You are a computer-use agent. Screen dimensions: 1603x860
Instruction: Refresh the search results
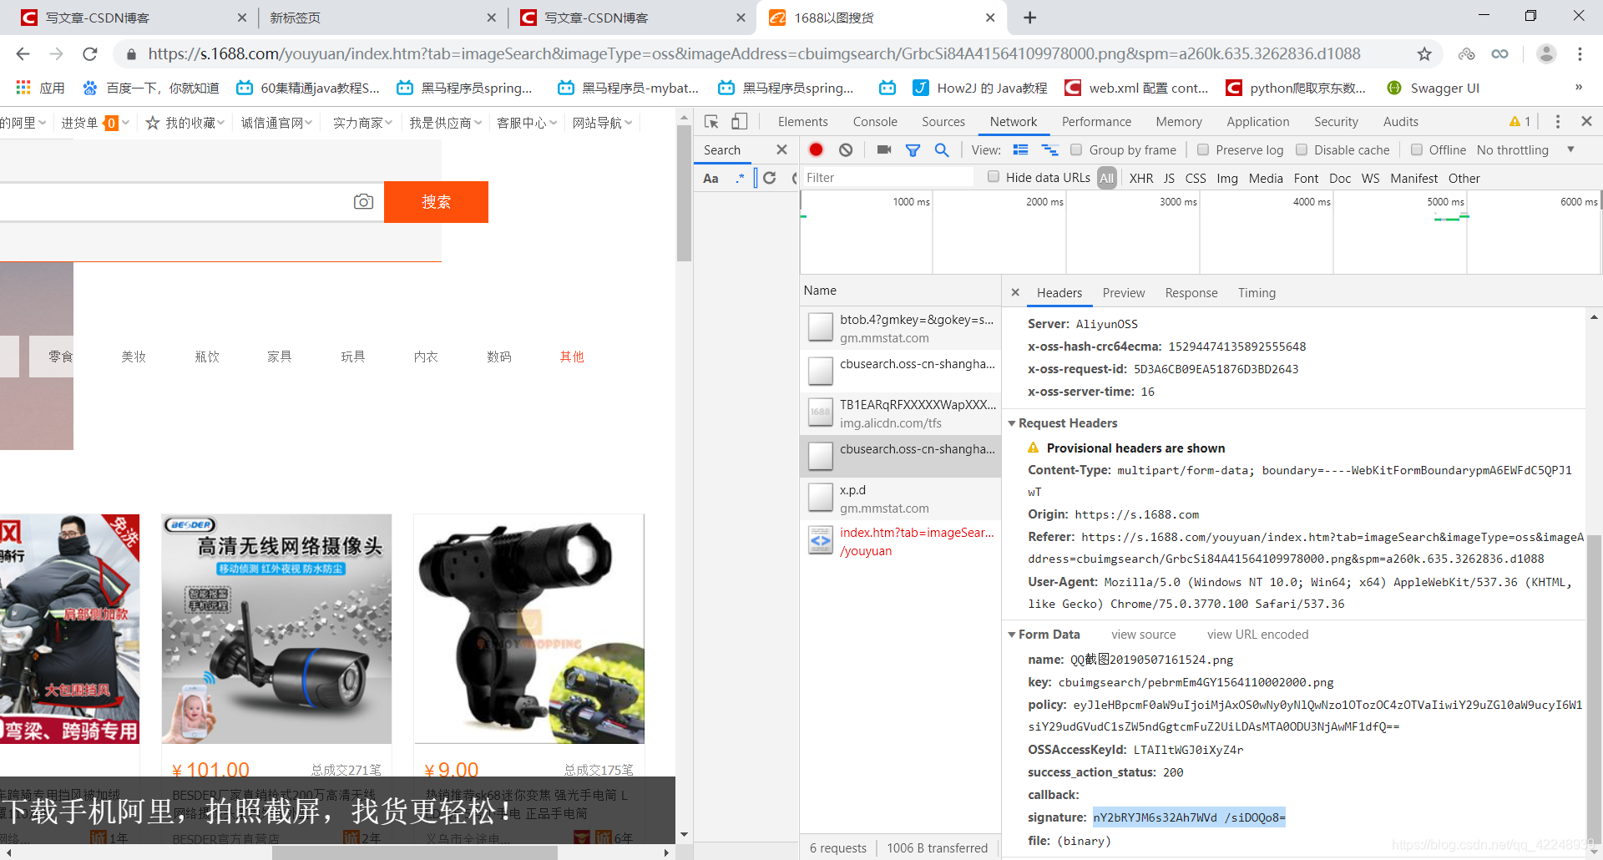coord(770,178)
